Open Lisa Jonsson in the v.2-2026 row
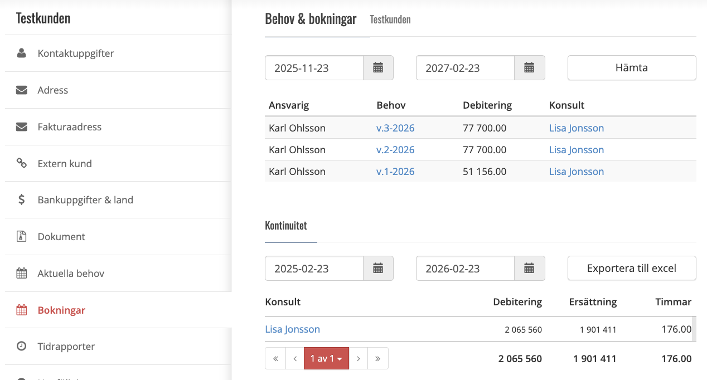707x380 pixels. (577, 150)
